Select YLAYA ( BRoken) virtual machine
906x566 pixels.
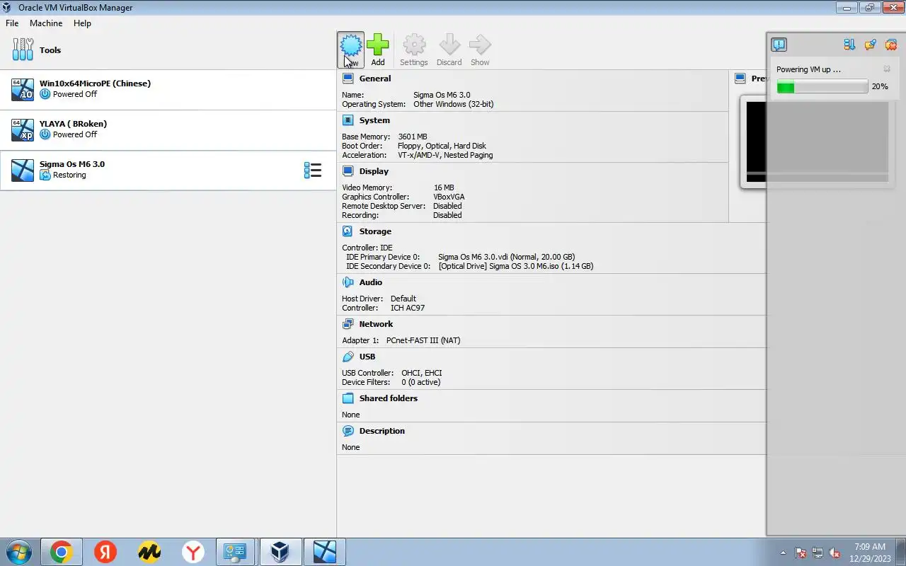point(168,129)
